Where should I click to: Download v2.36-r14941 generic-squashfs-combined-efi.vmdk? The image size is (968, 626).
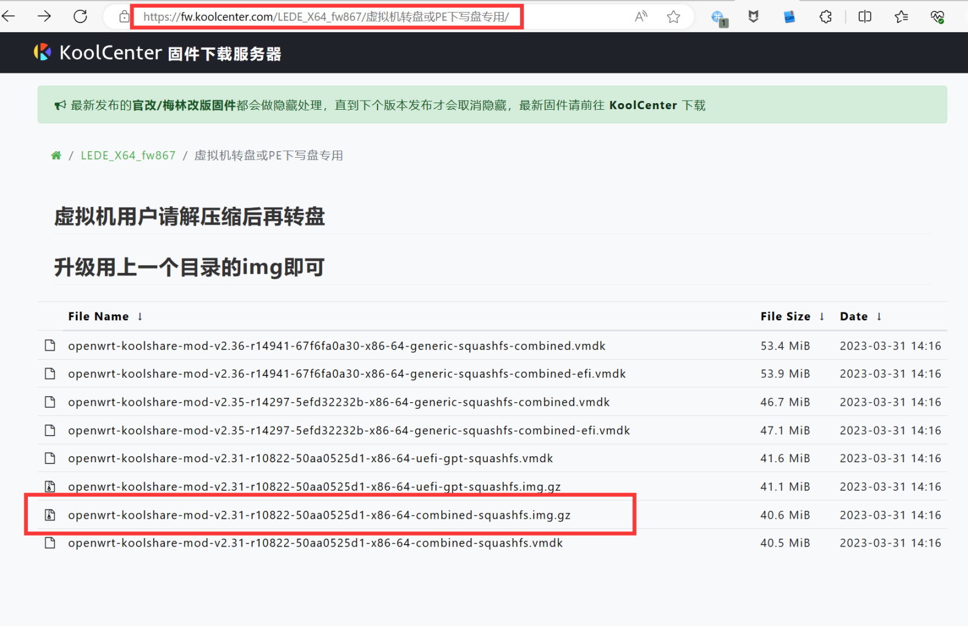click(x=347, y=374)
